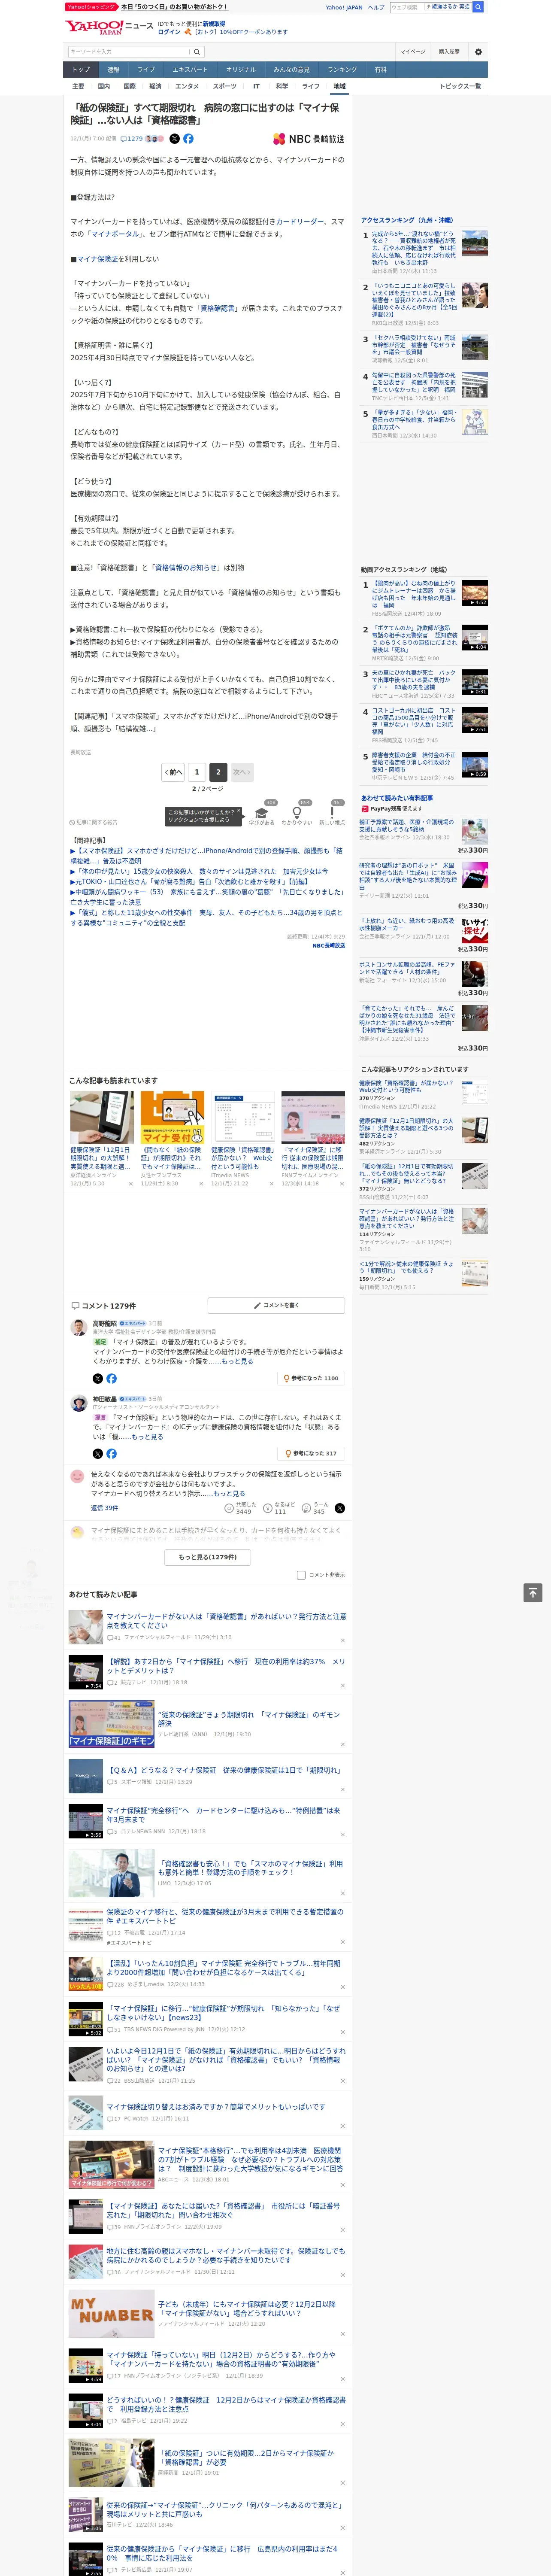Click コメントを書く button
This screenshot has width=551, height=2576.
click(x=277, y=1305)
